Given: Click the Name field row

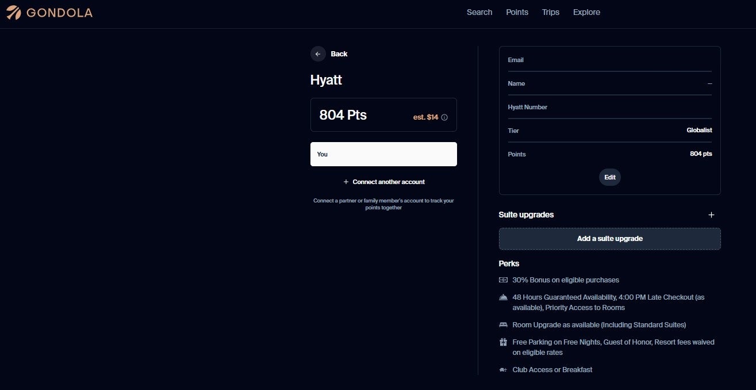Looking at the screenshot, I should [x=610, y=84].
